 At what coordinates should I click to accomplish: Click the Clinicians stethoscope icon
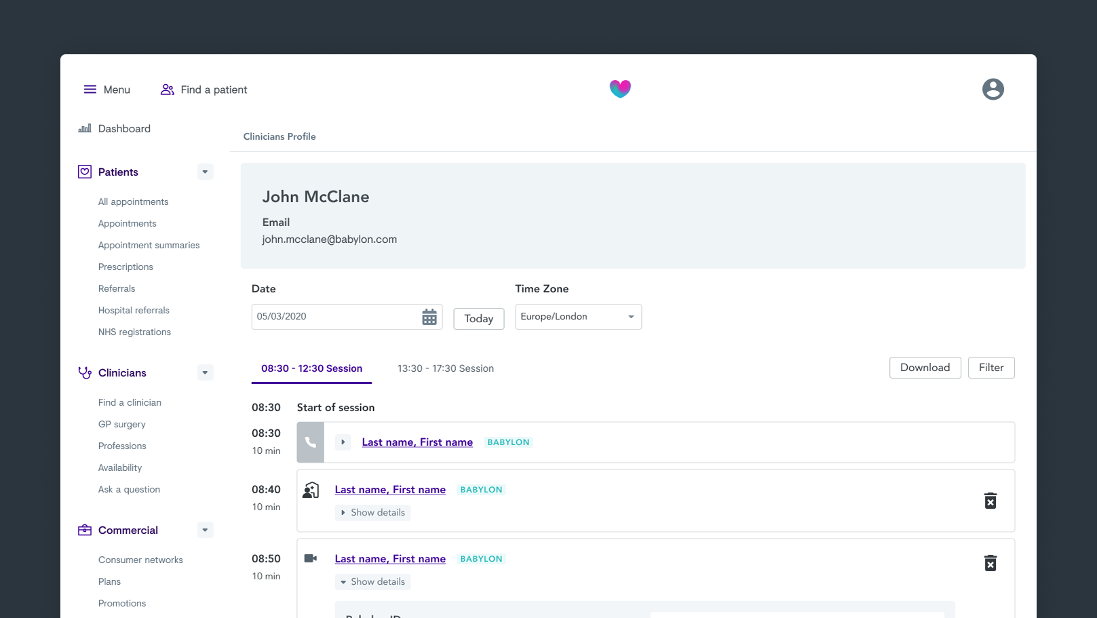(85, 372)
